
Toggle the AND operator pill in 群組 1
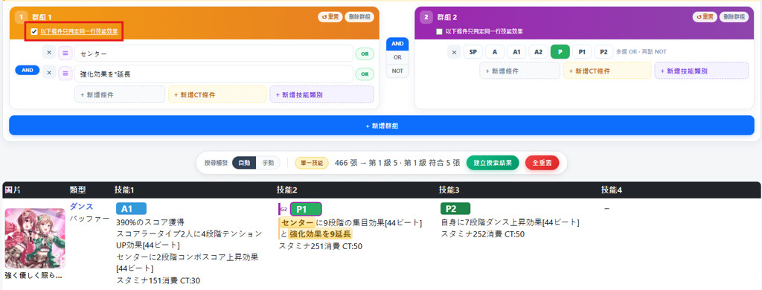[x=28, y=71]
